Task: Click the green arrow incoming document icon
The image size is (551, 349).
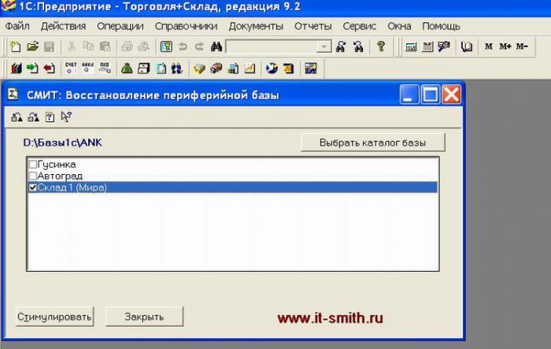Action: coord(32,69)
